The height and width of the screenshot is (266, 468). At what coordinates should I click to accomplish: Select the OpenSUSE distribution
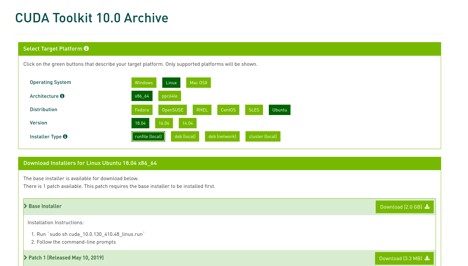click(173, 110)
